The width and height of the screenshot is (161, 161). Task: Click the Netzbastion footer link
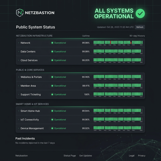click(22, 156)
